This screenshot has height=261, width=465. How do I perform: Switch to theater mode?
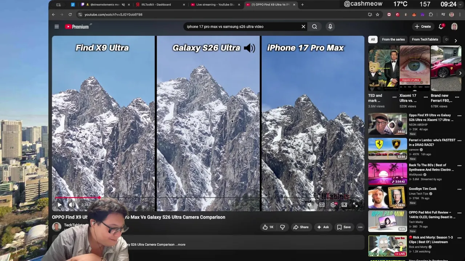tap(344, 205)
